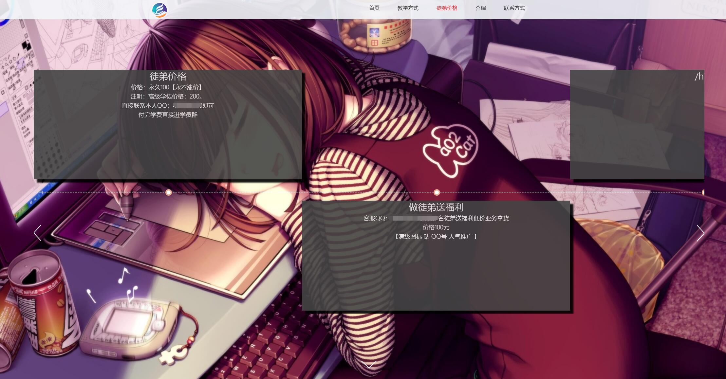Viewport: 726px width, 379px height.
Task: Click the 徒弟价格 card heading
Action: (168, 76)
